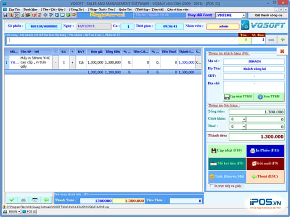Open the Danh Mục menu
The image size is (290, 217).
tap(30, 9)
